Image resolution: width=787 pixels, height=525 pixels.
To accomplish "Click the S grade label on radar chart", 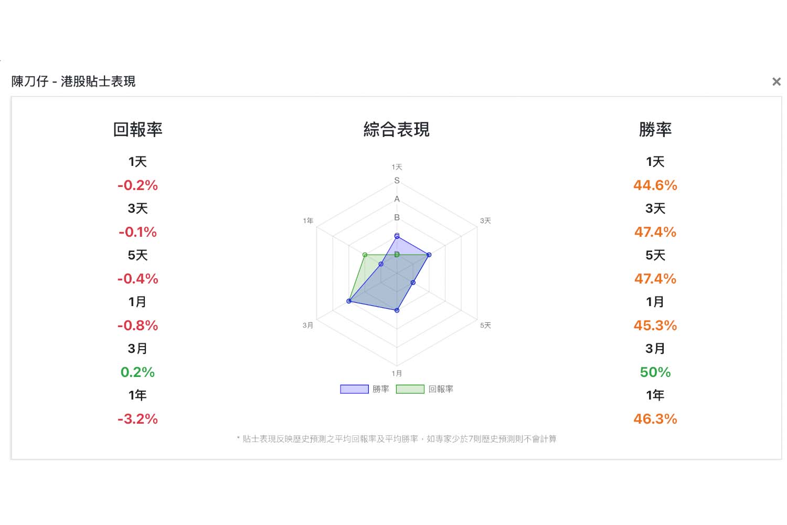I will (x=397, y=181).
